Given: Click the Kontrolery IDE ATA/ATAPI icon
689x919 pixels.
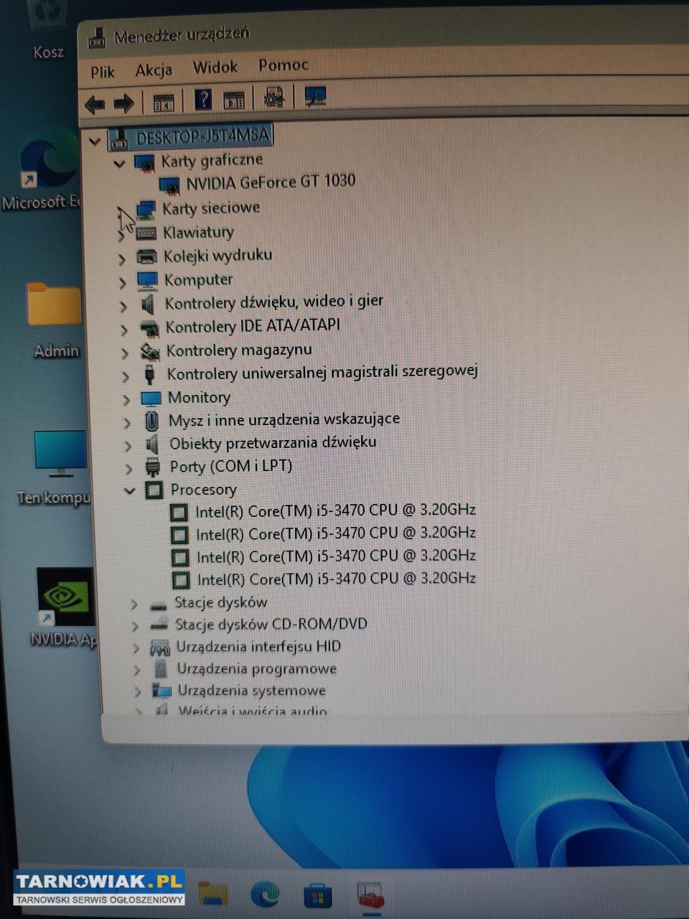Looking at the screenshot, I should pyautogui.click(x=149, y=329).
